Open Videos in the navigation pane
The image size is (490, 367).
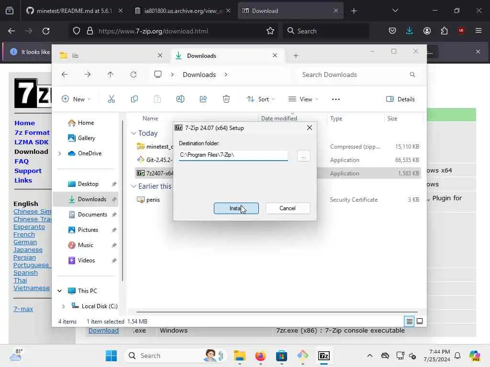[86, 260]
